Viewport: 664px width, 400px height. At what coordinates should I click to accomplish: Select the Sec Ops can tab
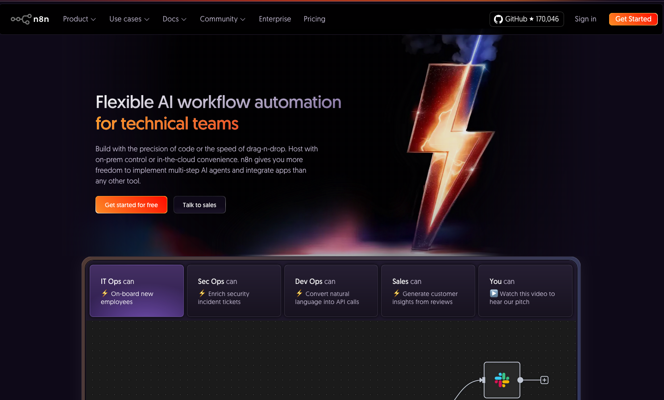click(x=234, y=291)
